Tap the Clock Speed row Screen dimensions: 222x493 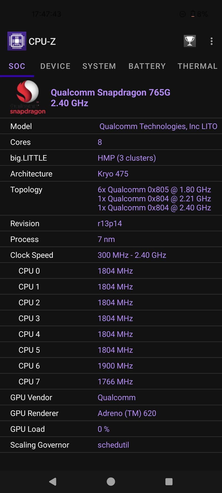coord(111,255)
